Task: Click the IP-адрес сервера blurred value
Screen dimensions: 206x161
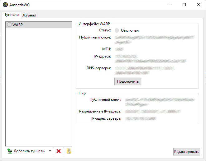Action: point(141,119)
